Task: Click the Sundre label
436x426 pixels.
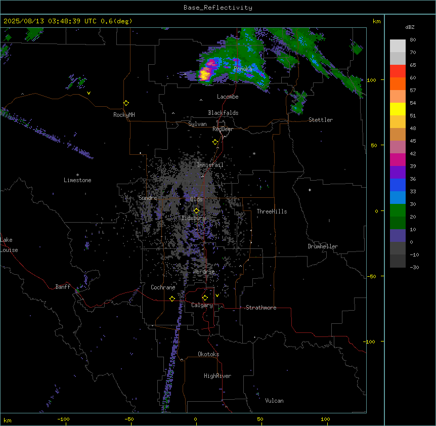Action: tap(148, 198)
